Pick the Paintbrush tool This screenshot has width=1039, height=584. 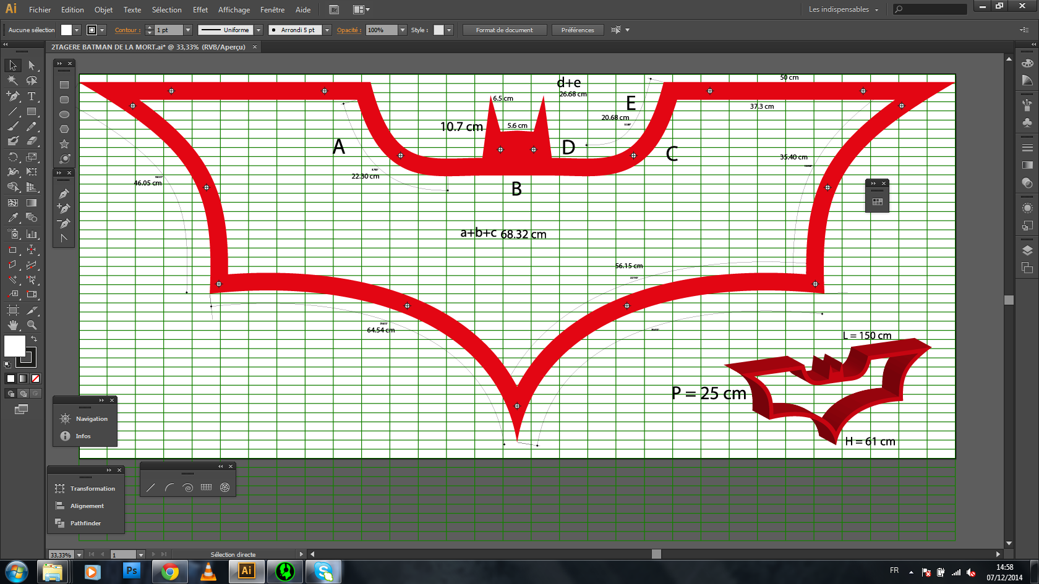coord(13,126)
